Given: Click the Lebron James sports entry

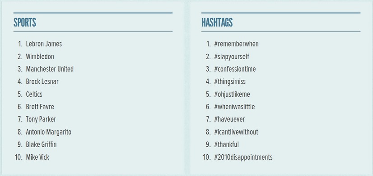Looking at the screenshot, I should click(x=44, y=44).
